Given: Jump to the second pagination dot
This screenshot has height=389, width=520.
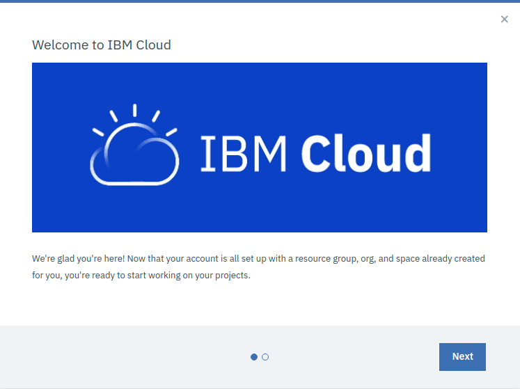Looking at the screenshot, I should point(265,357).
